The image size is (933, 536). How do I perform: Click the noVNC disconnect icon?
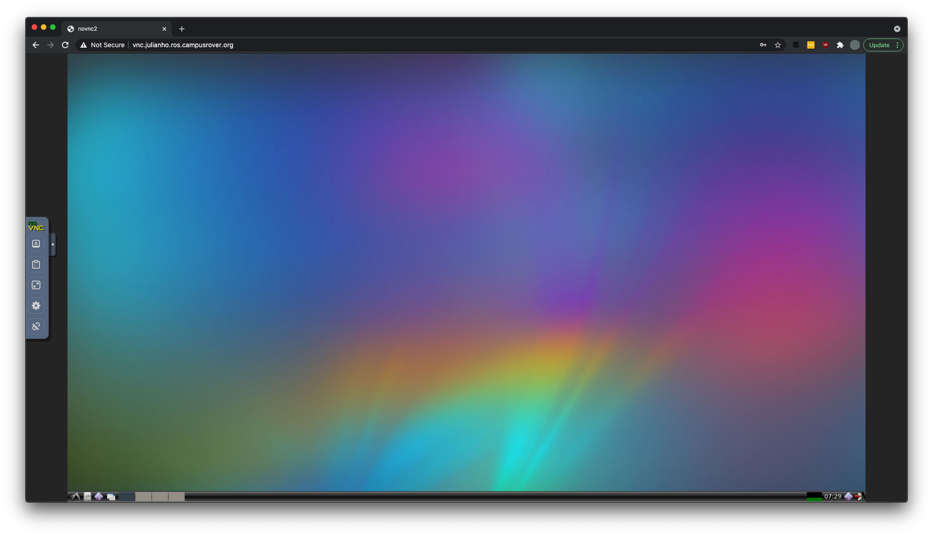click(36, 326)
